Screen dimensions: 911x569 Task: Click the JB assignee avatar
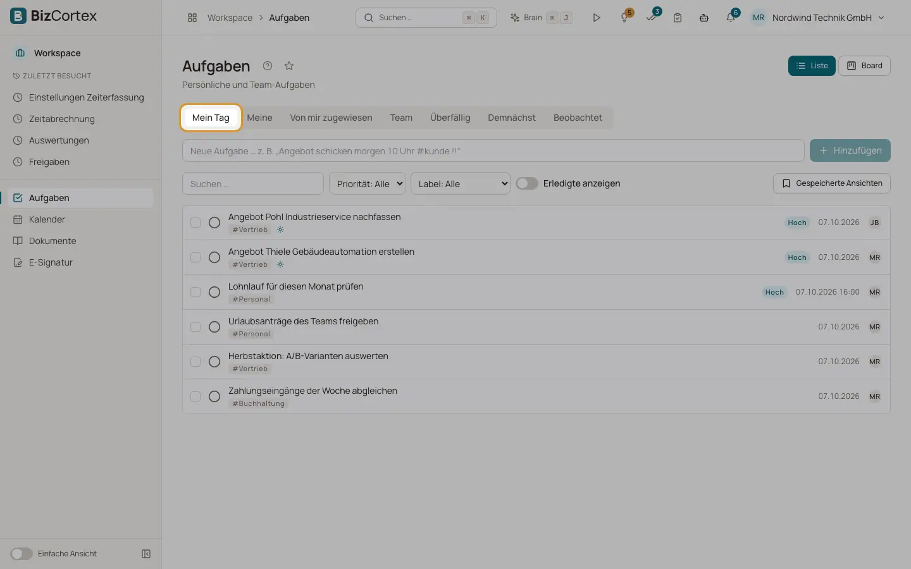(x=874, y=223)
